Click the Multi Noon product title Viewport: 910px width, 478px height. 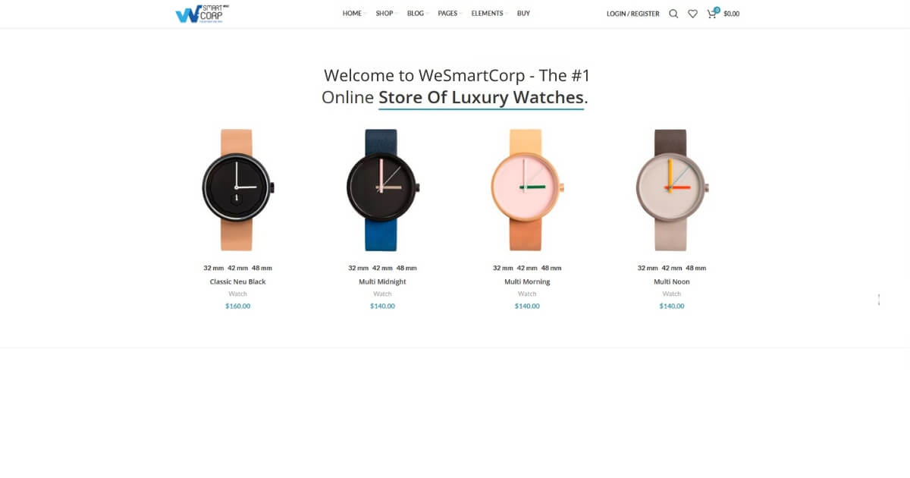coord(672,281)
